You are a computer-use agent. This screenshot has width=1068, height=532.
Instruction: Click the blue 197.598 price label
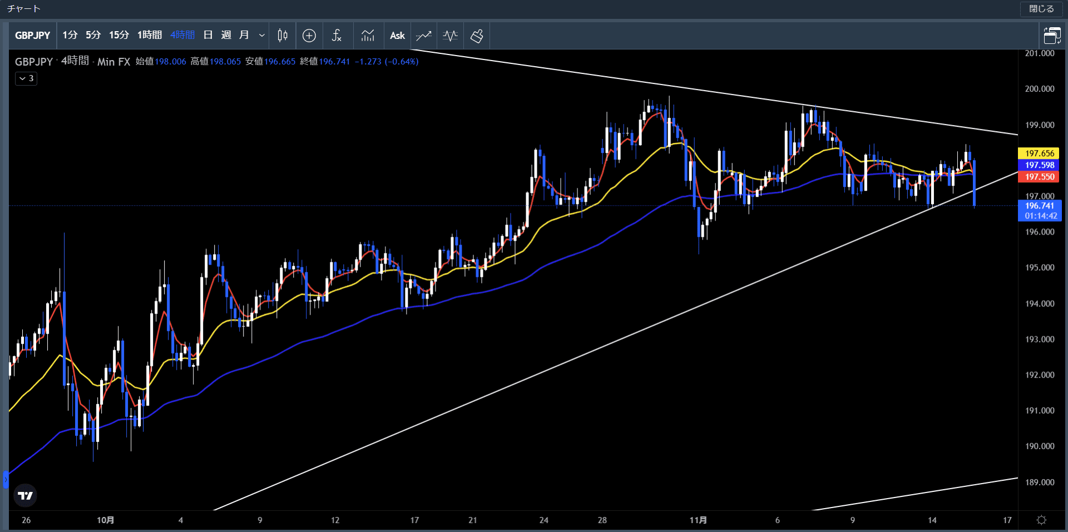(1039, 165)
